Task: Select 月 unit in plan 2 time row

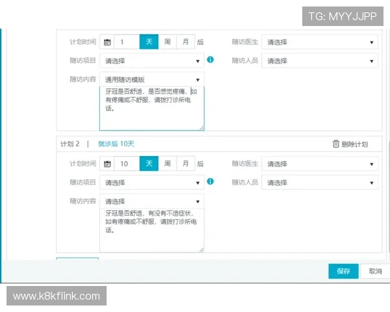Action: pos(185,163)
